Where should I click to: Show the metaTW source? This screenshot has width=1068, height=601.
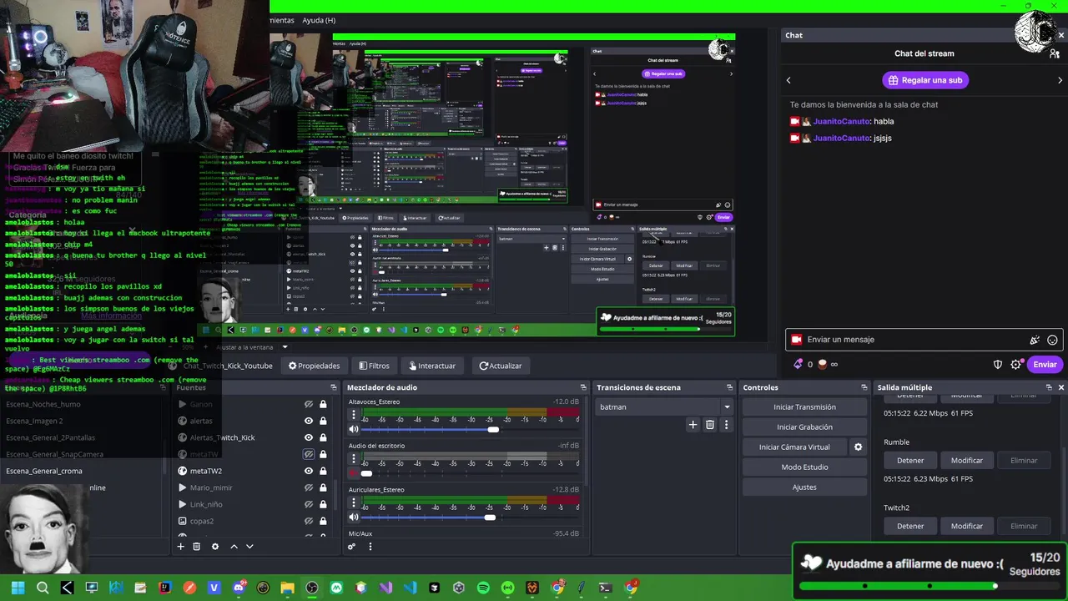(309, 454)
